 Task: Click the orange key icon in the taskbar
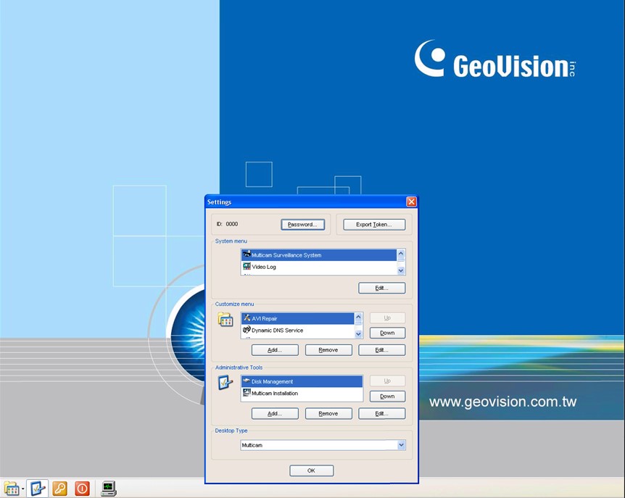pos(59,489)
